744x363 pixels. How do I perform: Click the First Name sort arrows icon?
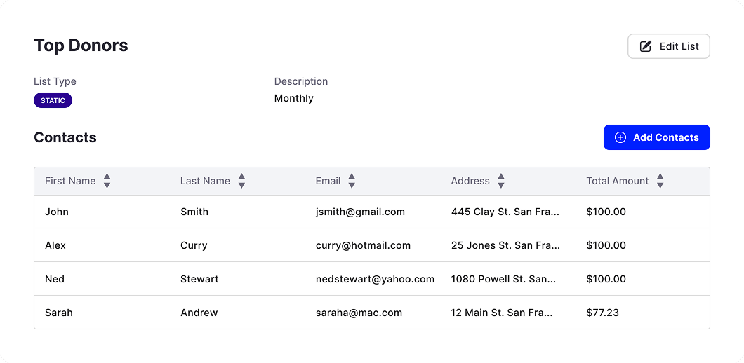click(107, 181)
